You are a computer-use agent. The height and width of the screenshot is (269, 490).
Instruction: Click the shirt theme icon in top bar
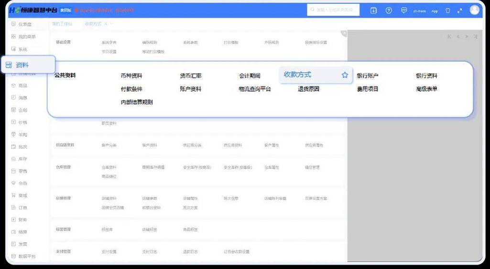pos(448,11)
